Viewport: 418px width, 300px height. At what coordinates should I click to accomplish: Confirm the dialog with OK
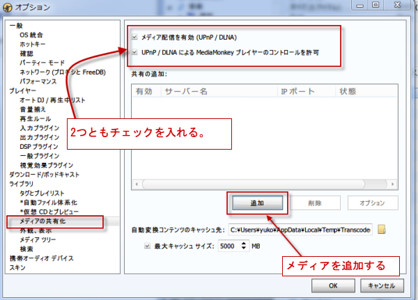click(x=333, y=286)
